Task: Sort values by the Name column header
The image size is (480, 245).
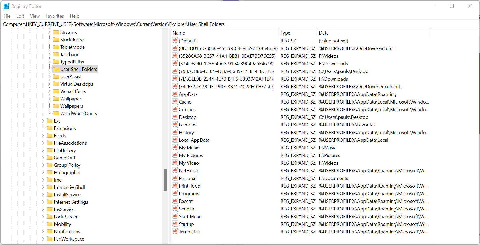Action: pos(179,33)
